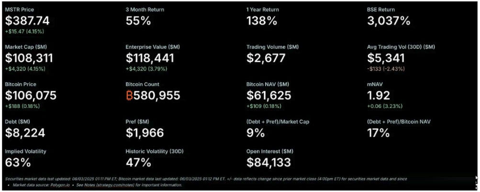Click the orange Bitcoin symbol icon
The height and width of the screenshot is (192, 480).
[x=129, y=96]
